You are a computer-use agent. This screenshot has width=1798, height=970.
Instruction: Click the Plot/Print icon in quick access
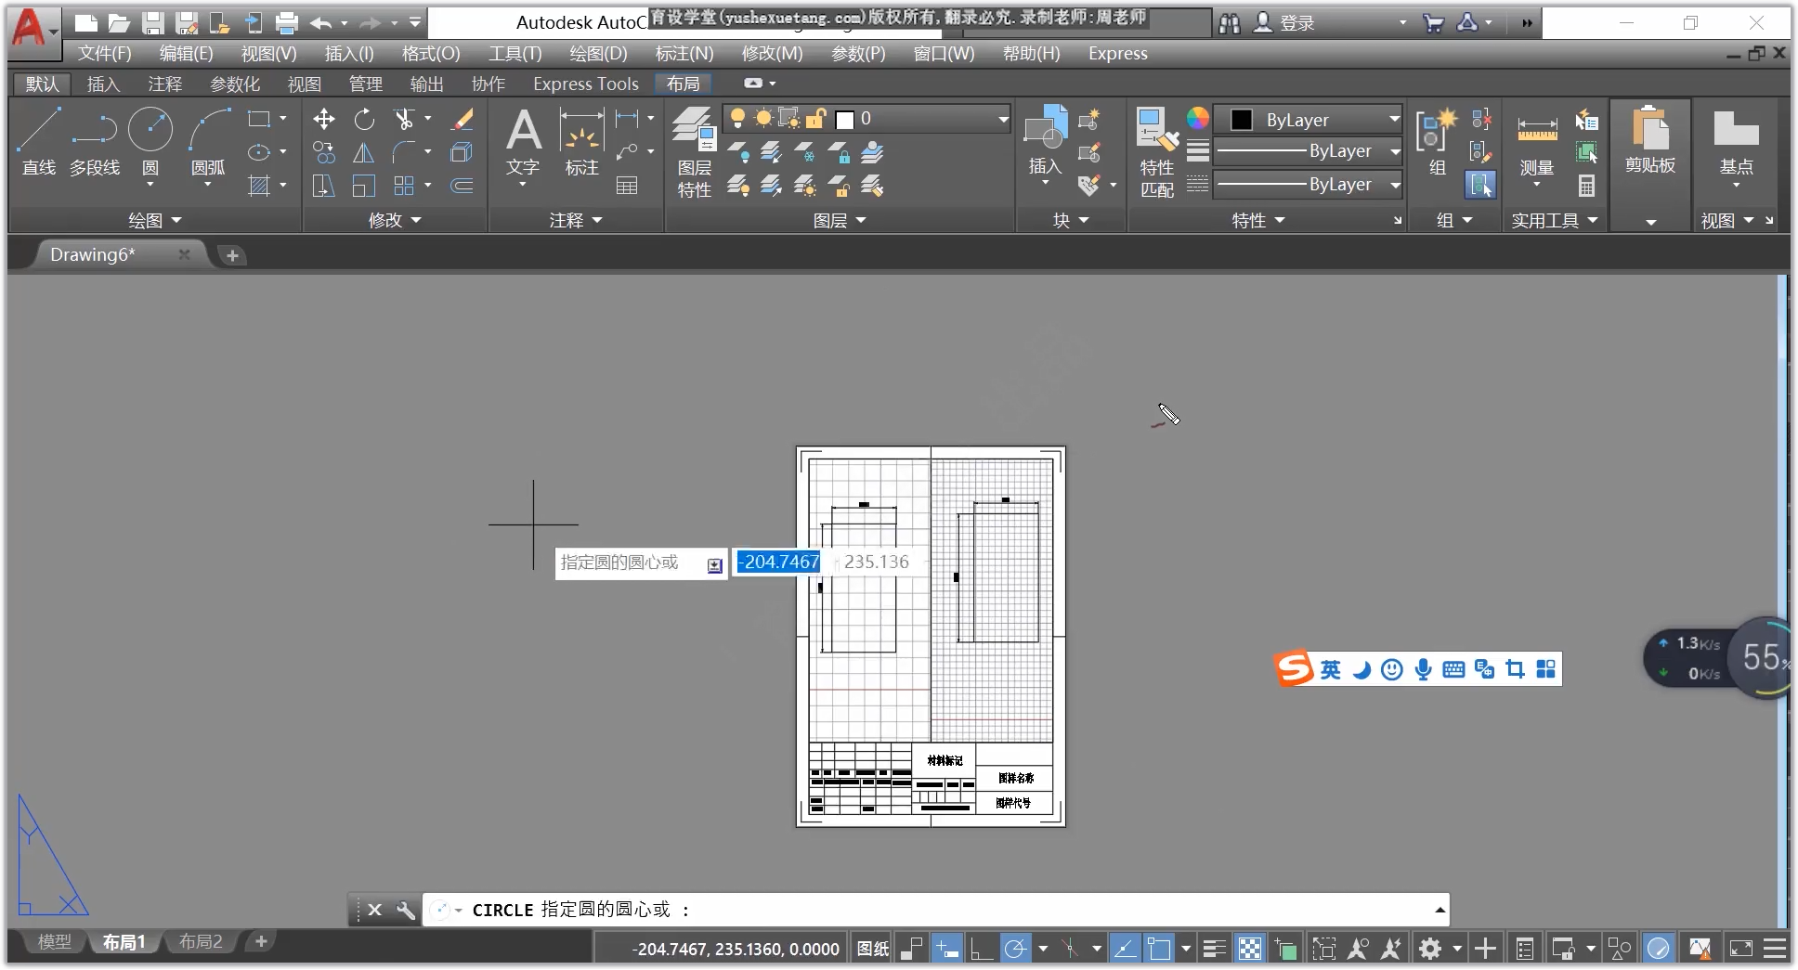pyautogui.click(x=287, y=23)
